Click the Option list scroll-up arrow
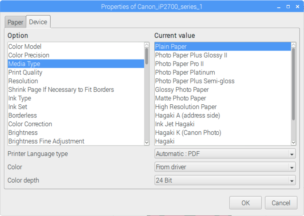The width and height of the screenshot is (304, 216). pos(147,45)
